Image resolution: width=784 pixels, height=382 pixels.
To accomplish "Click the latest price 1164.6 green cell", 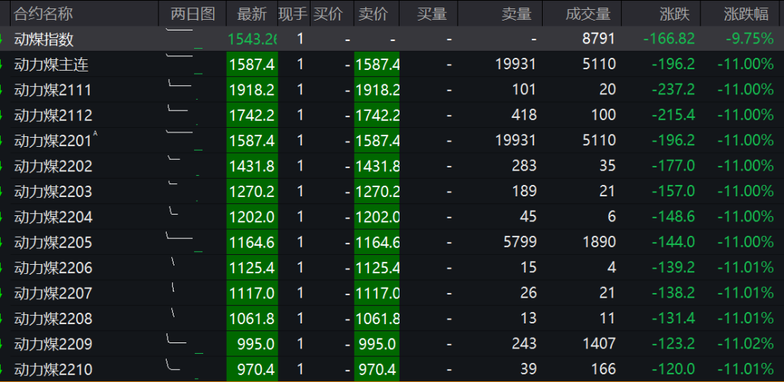I will tap(252, 243).
